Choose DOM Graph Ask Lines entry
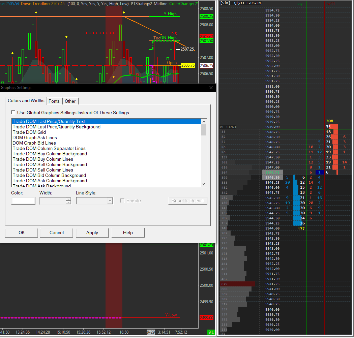354x338 pixels. click(x=35, y=137)
